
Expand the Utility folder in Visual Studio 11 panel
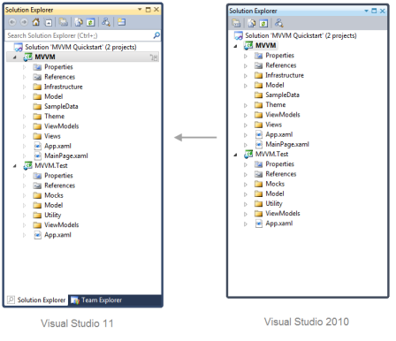pos(24,216)
